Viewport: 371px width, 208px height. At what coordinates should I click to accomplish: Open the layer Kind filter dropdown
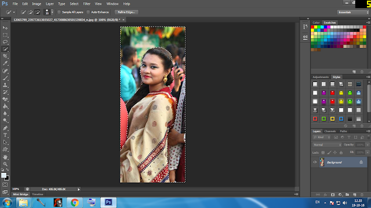pyautogui.click(x=322, y=138)
